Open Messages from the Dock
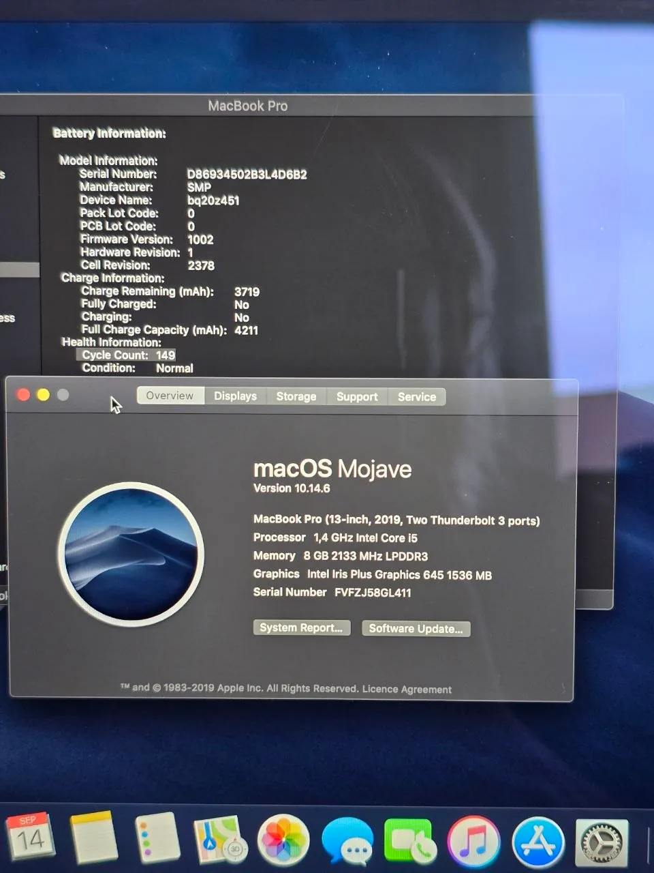This screenshot has height=873, width=654. click(x=347, y=842)
